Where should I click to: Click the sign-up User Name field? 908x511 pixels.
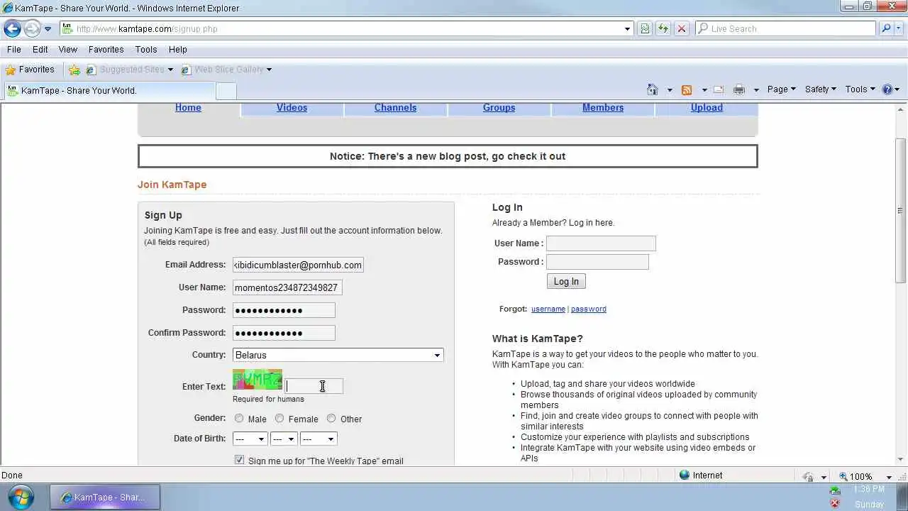(x=287, y=287)
